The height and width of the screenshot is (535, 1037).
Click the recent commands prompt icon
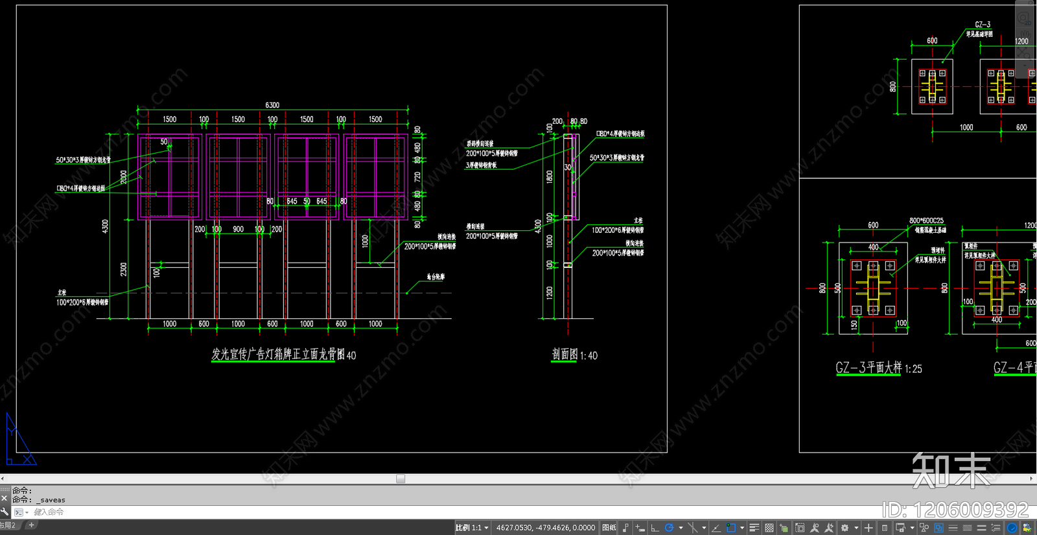pos(19,512)
